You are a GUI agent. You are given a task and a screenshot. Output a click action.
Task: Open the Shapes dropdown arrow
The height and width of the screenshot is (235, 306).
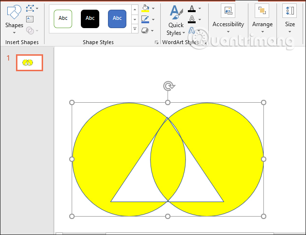(x=14, y=32)
